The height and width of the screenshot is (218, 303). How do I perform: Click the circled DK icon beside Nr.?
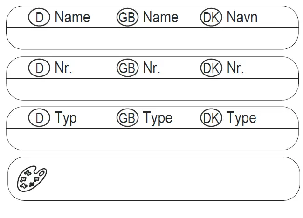[212, 68]
